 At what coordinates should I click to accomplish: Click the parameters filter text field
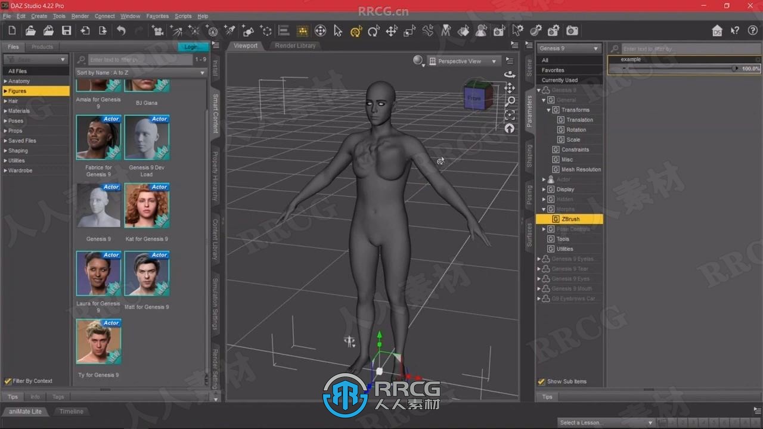pos(690,49)
